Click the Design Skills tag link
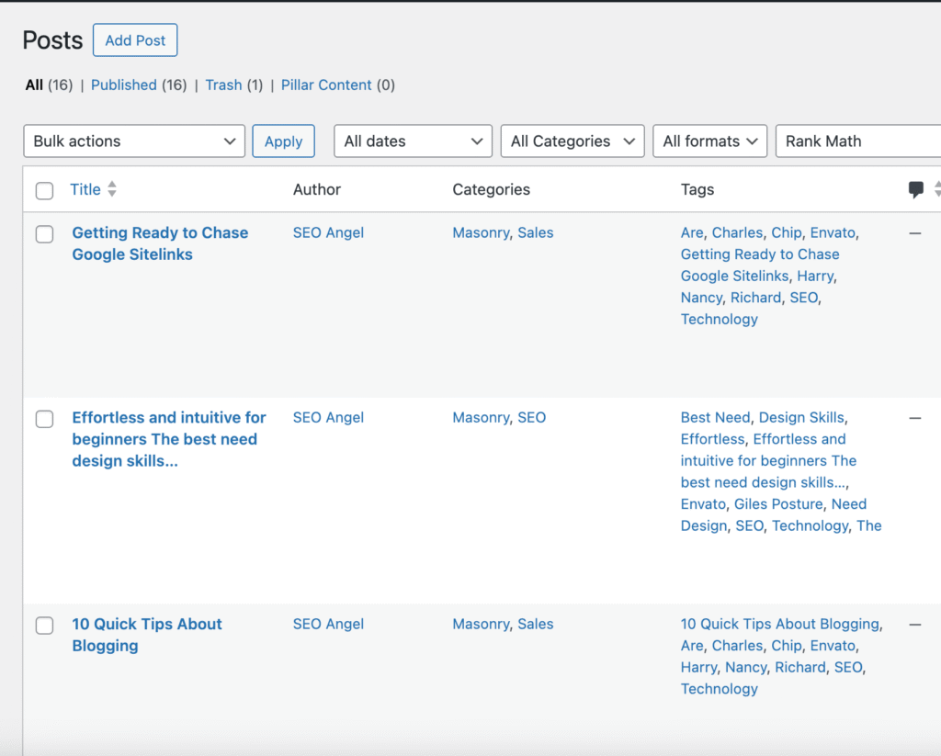This screenshot has height=756, width=941. tap(801, 417)
